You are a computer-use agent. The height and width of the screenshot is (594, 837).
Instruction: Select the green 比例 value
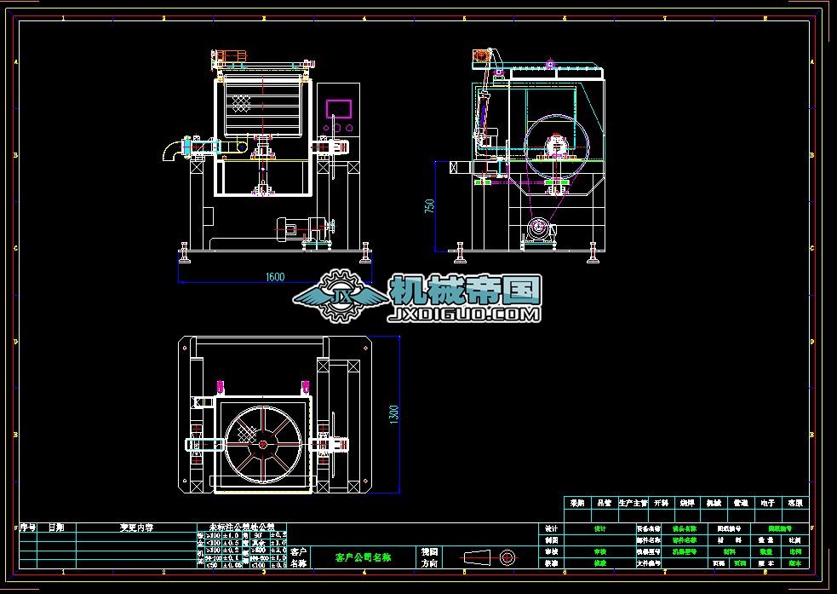coord(795,551)
